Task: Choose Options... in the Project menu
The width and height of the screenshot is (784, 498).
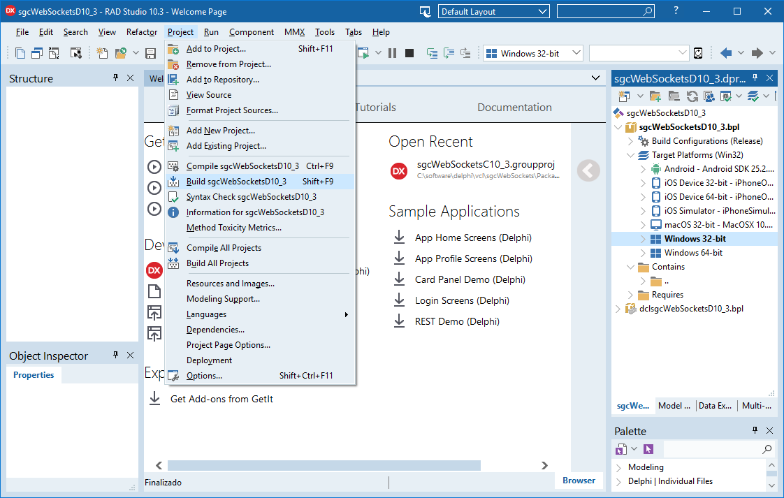Action: (x=260, y=376)
